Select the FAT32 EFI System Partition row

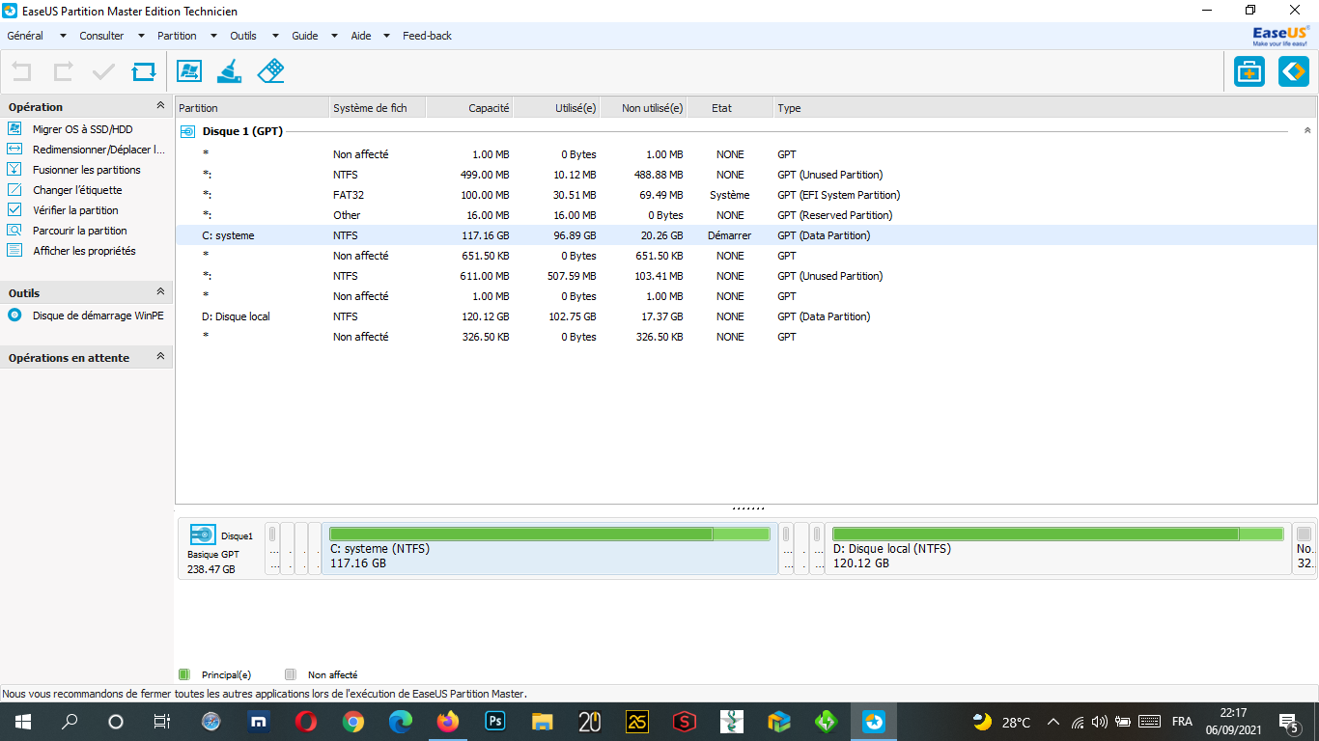(746, 195)
